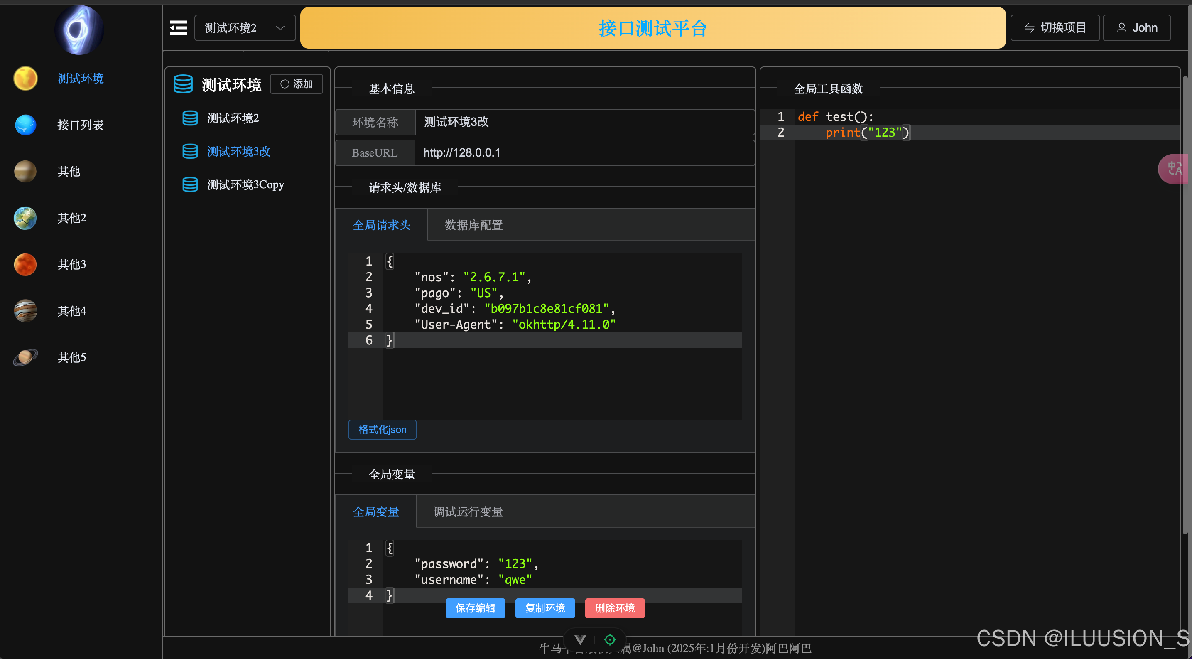Open the 测试环境2 environment dropdown
The width and height of the screenshot is (1192, 659).
click(245, 28)
